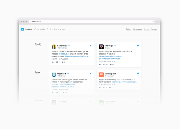Screen dimensions: 180x129
Task: Go to the Twitter link in the header
Action: pyautogui.click(x=129, y=29)
